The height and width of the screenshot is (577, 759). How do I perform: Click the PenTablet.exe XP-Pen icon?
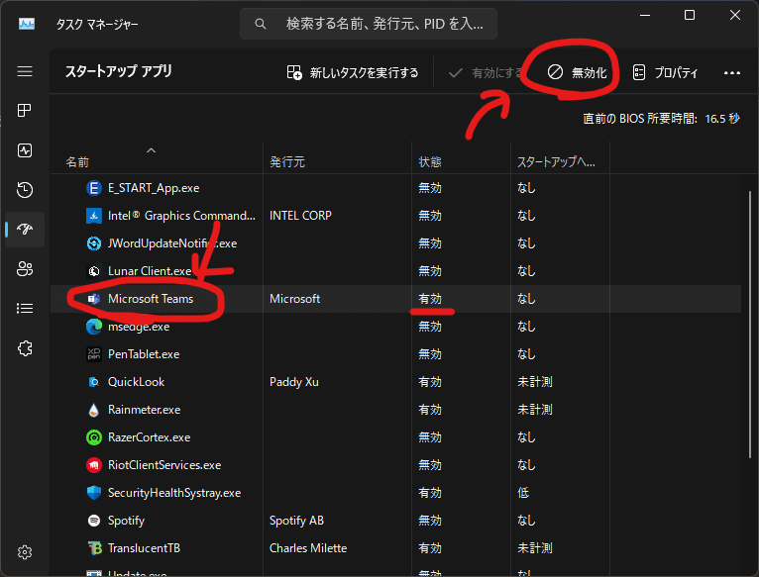(x=94, y=354)
